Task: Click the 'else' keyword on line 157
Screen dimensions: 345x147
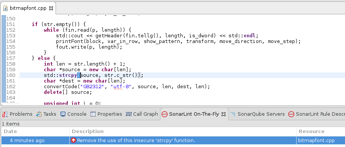Action: coord(44,58)
